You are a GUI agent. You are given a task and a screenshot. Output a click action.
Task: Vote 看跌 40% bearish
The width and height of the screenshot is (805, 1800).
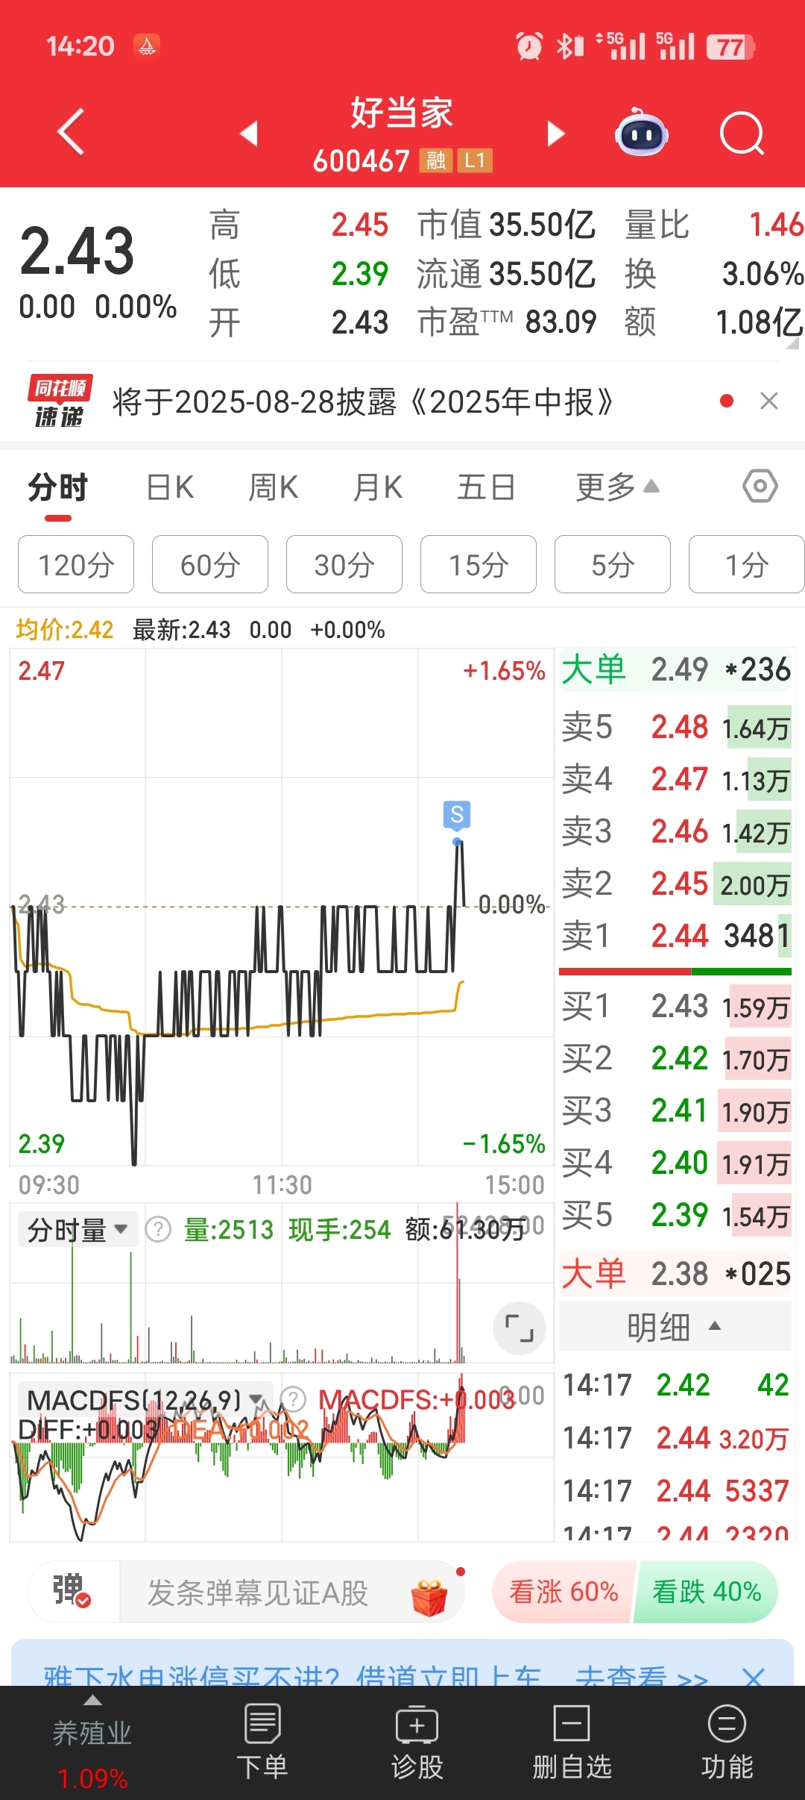tap(707, 1592)
